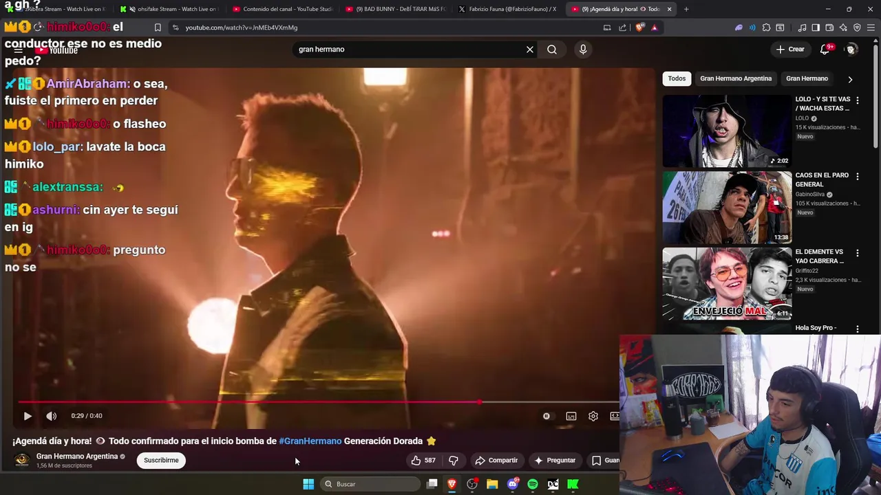881x495 pixels.
Task: Open CAOS EN EL PARO GENERAL thumbnail
Action: coord(727,207)
